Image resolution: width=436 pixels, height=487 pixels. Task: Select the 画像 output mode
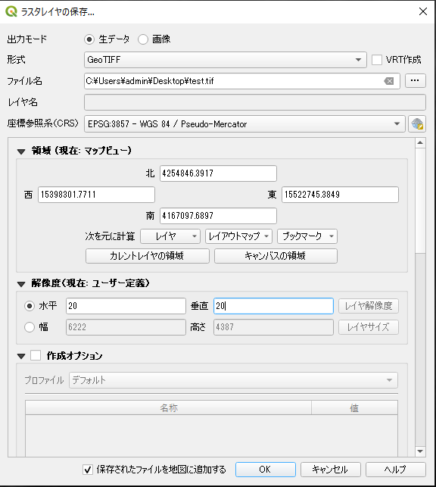click(143, 39)
